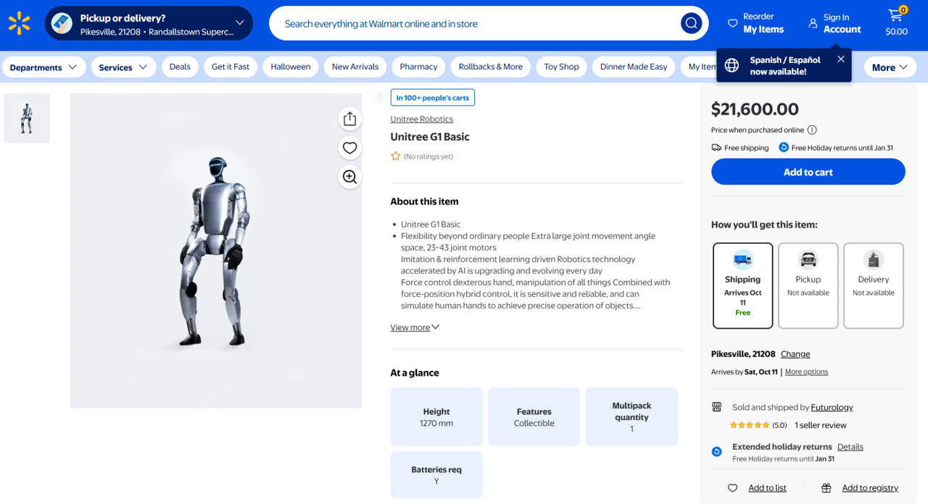928x504 pixels.
Task: Select the product thumbnail image
Action: [27, 118]
